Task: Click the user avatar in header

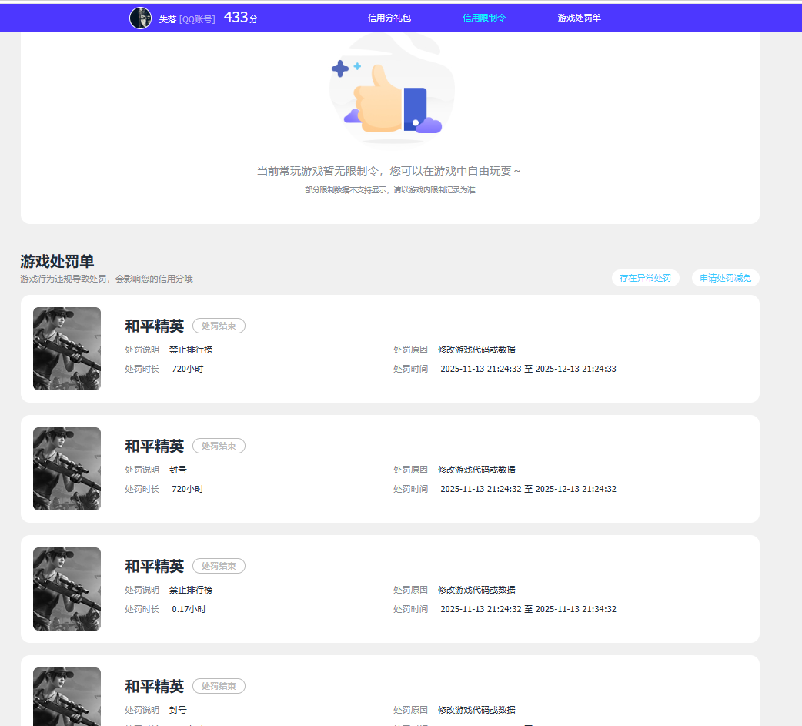Action: pyautogui.click(x=140, y=18)
